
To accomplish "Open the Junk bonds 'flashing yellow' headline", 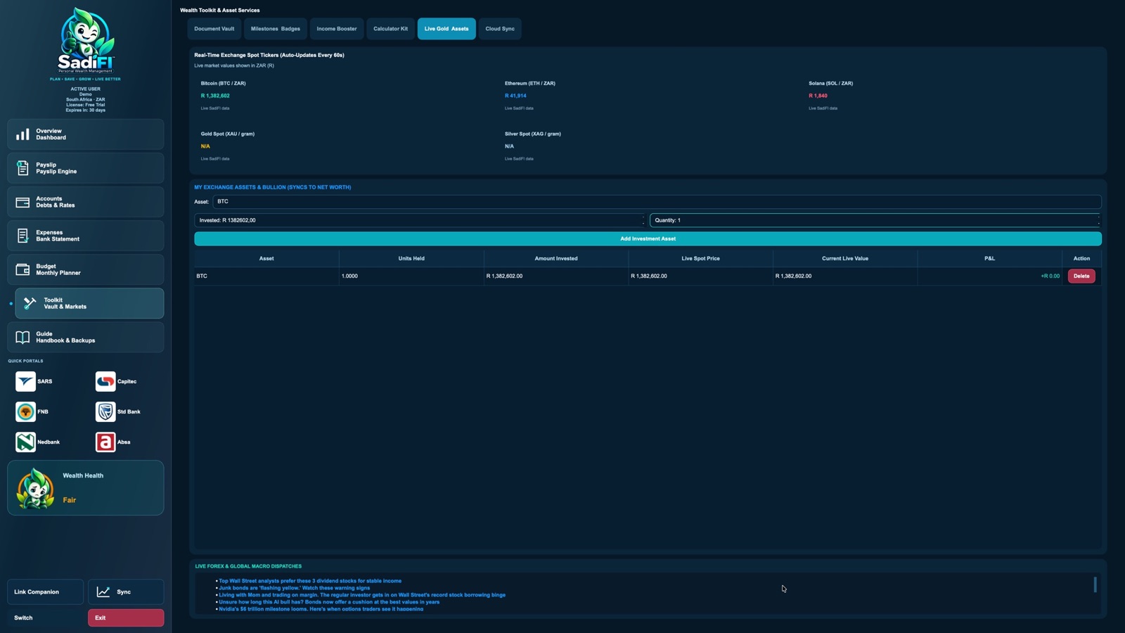I will 294,588.
